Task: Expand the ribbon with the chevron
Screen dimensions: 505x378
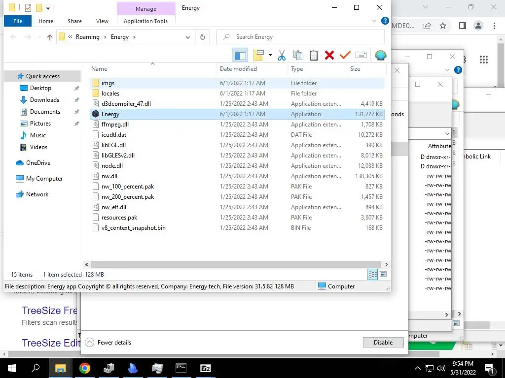Action: (x=374, y=21)
